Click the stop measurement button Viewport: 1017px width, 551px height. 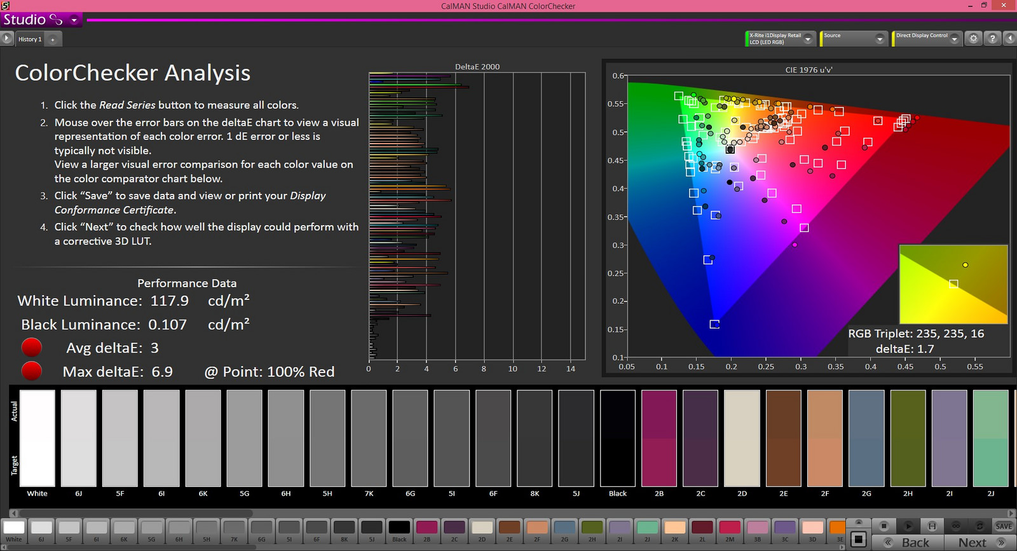tap(884, 526)
